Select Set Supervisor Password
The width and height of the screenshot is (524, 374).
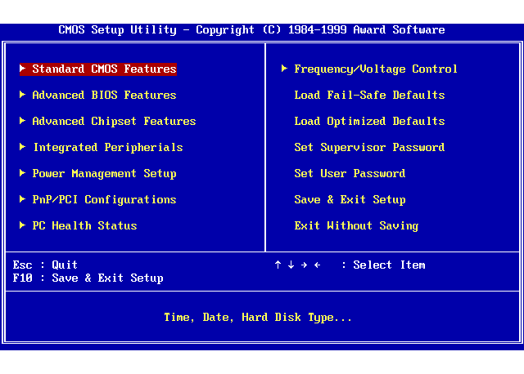[x=369, y=148]
